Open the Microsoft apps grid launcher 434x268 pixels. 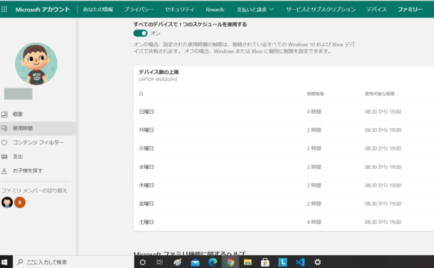[x=4, y=10]
